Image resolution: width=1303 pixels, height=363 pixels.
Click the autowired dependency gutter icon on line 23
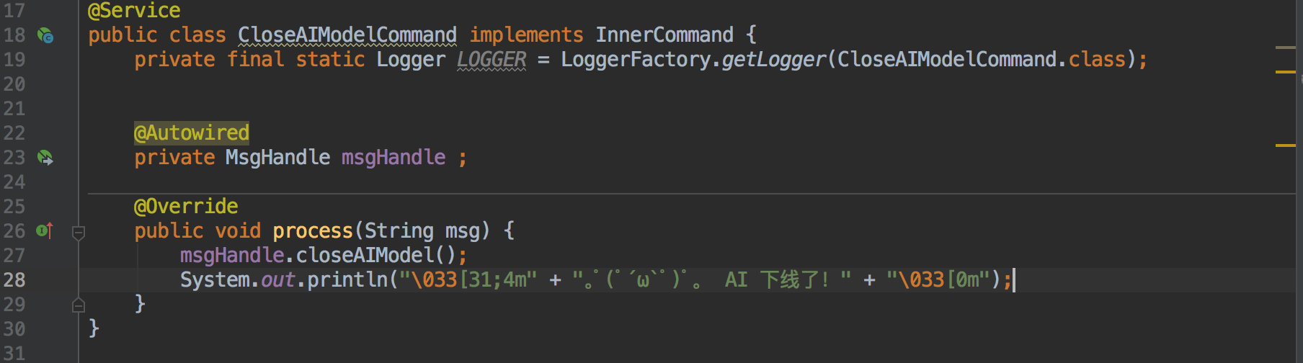click(45, 158)
